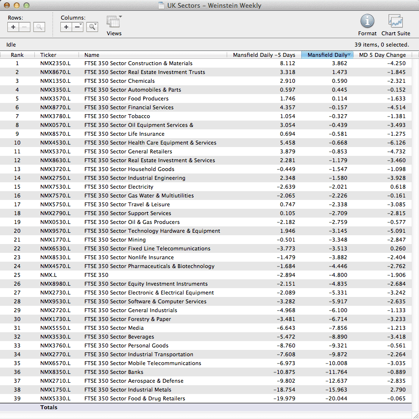Open the remove column minus menu

pos(78,27)
